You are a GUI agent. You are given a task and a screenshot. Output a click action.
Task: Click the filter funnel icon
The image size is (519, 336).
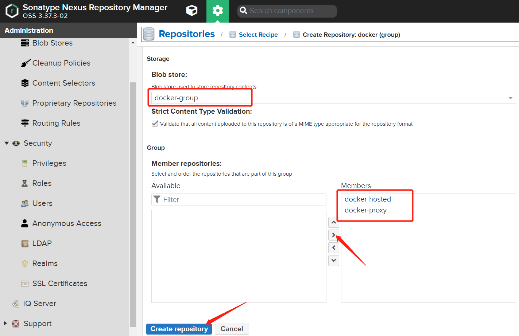pyautogui.click(x=157, y=199)
